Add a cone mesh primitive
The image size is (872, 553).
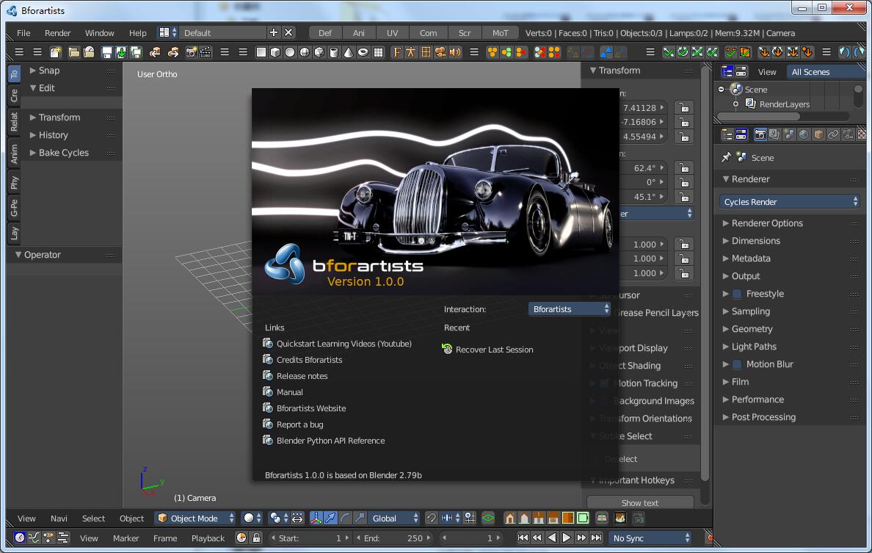348,52
